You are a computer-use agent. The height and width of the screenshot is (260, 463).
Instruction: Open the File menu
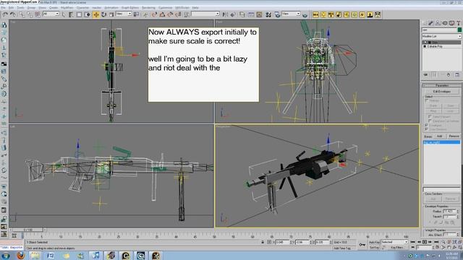point(3,8)
